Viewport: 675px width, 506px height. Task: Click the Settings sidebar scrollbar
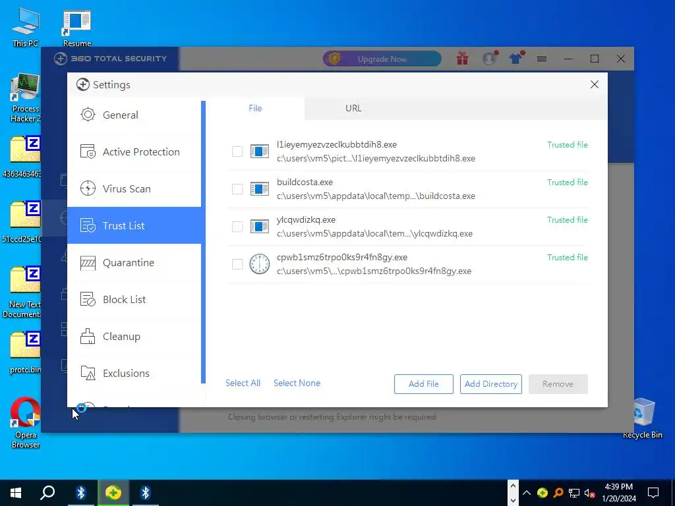[203, 242]
